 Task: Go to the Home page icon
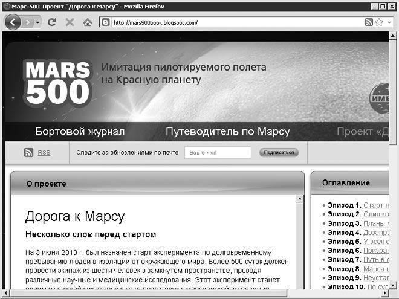[x=88, y=22]
